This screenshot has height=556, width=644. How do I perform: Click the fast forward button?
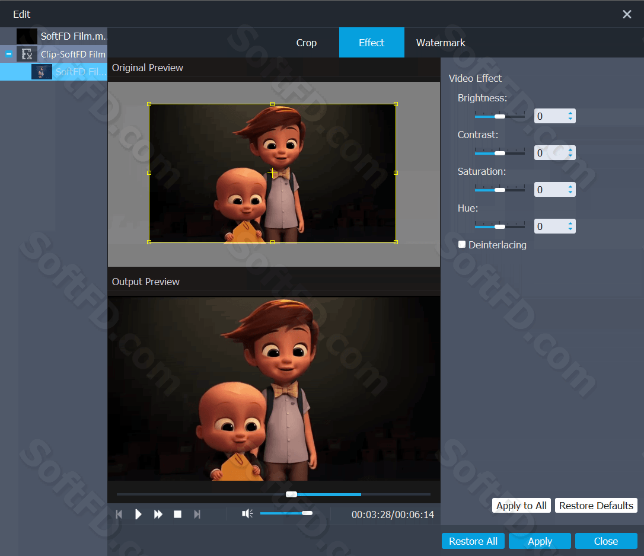[x=158, y=514]
